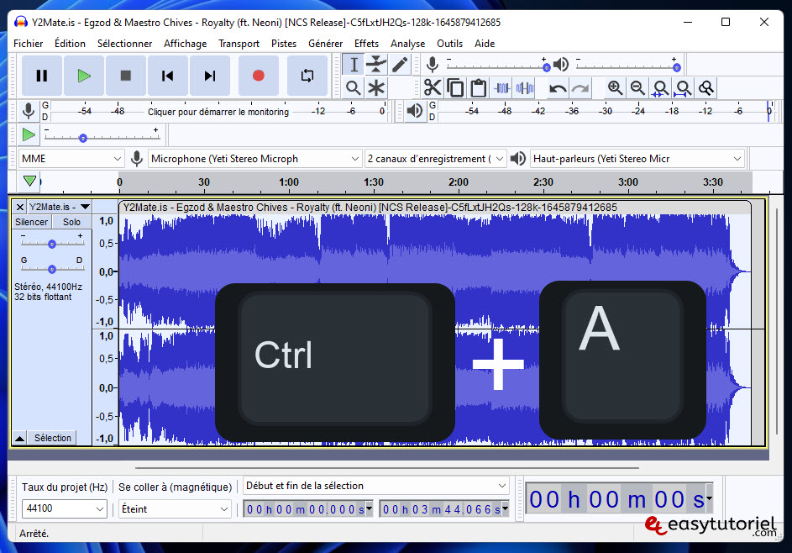Screen dimensions: 792x553
Task: Copy selection with the Copy icon
Action: (x=455, y=88)
